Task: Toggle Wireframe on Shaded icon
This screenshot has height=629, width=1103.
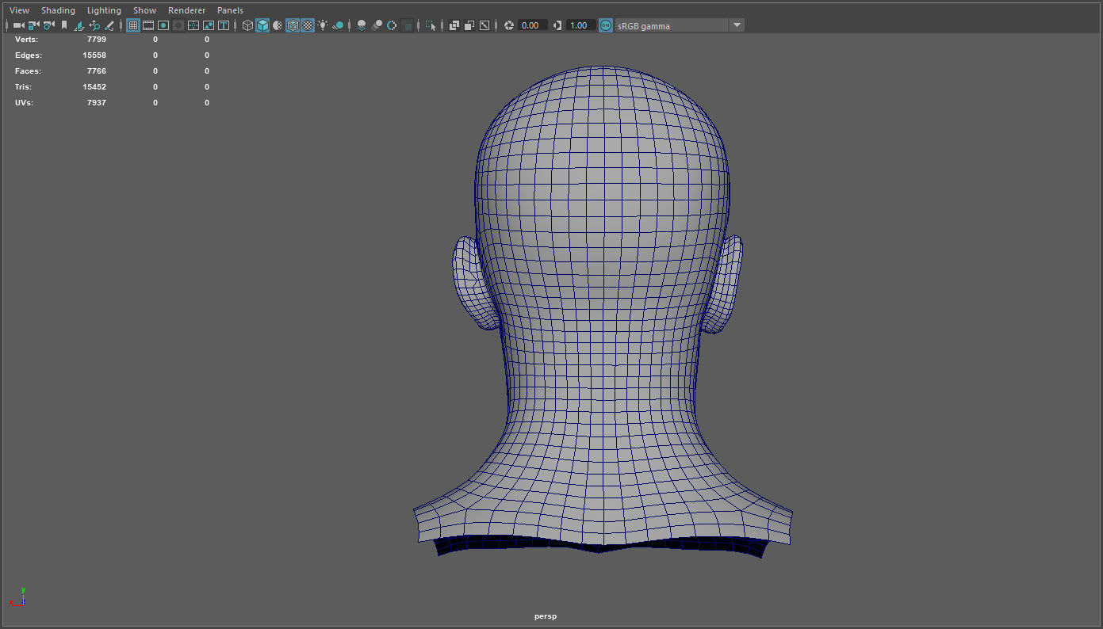Action: [293, 25]
